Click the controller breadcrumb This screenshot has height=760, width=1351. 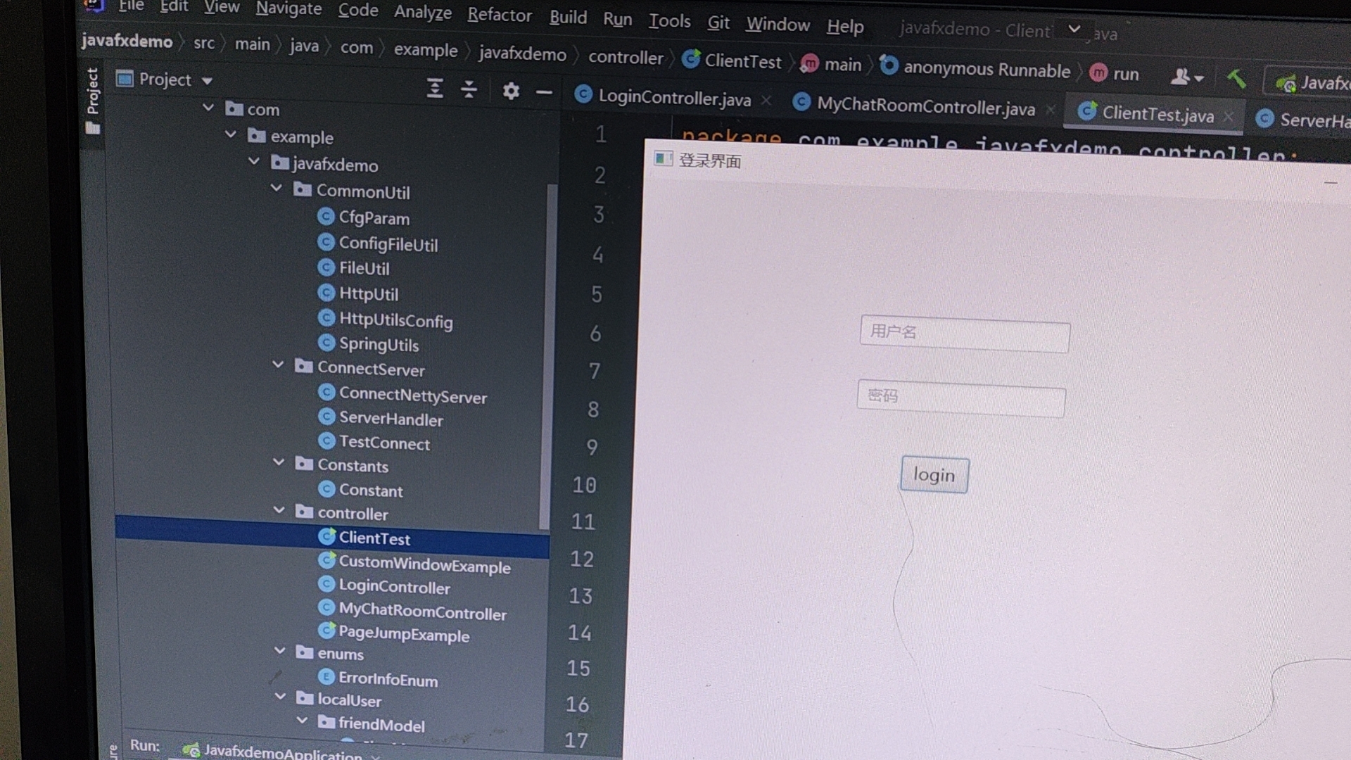[x=626, y=57]
